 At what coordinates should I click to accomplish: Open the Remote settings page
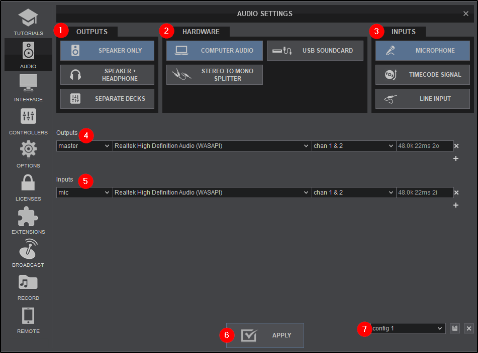point(28,320)
